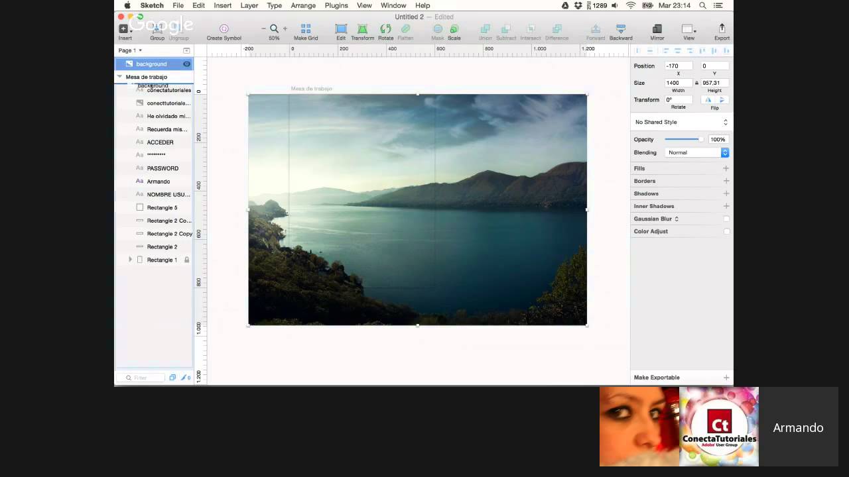This screenshot has width=849, height=477.
Task: Toggle visibility of the background layer
Action: tap(186, 64)
